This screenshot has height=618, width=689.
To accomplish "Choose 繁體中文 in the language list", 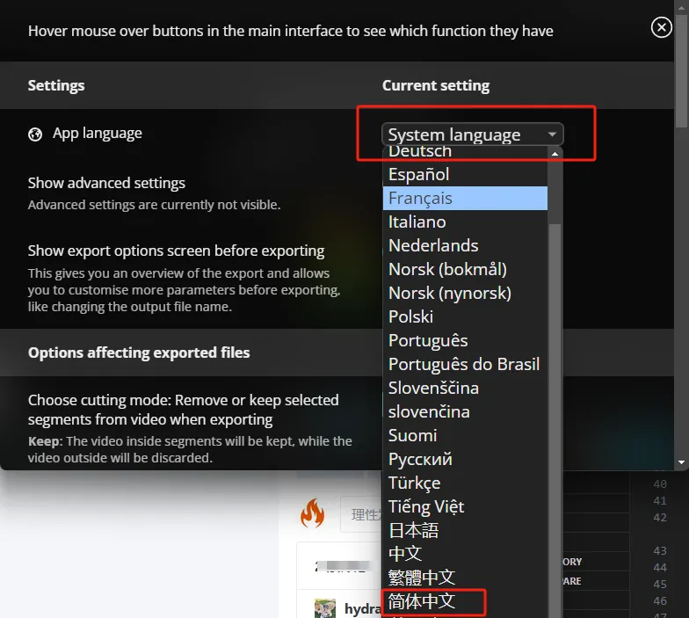I will [465, 578].
